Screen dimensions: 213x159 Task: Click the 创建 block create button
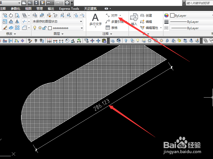point(146,16)
